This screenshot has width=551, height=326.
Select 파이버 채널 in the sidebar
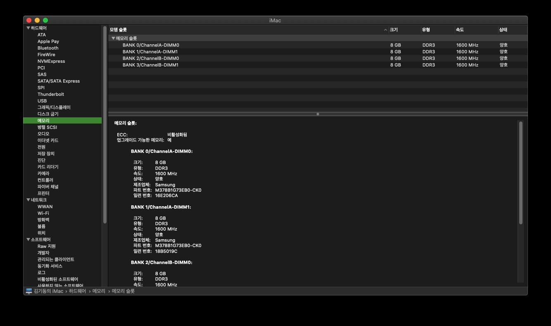click(48, 187)
